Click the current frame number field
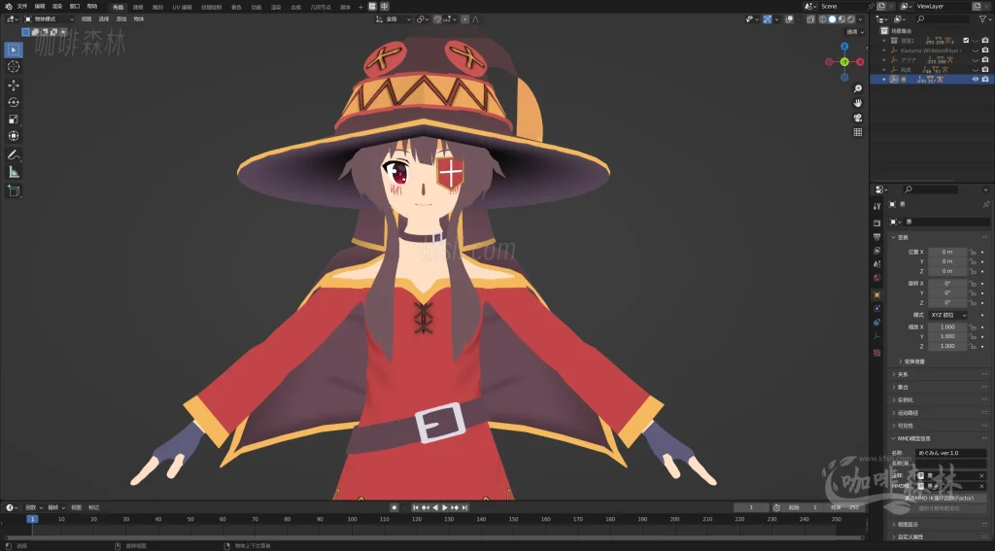The image size is (995, 551). tap(751, 508)
